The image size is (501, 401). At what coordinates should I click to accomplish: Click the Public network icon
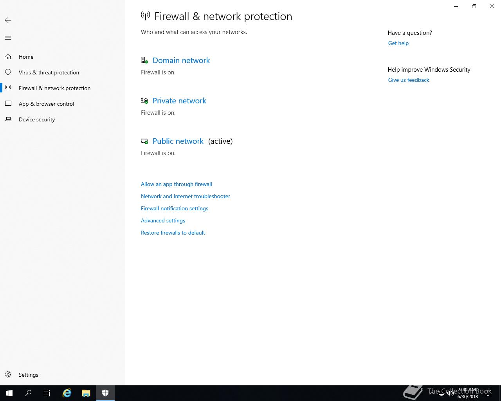pos(144,141)
